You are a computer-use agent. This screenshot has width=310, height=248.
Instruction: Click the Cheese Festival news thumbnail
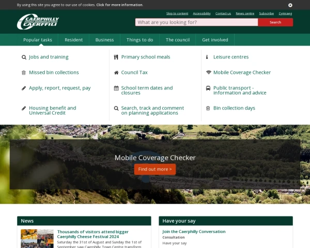pyautogui.click(x=37, y=239)
